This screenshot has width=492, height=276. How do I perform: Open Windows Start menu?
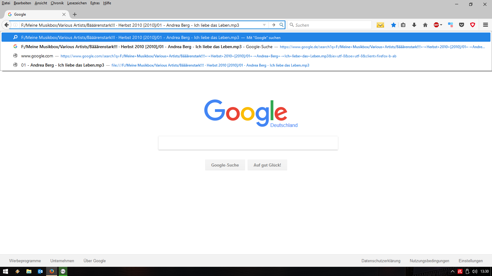[x=6, y=271]
